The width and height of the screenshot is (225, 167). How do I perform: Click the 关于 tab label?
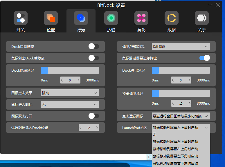coord(202,30)
